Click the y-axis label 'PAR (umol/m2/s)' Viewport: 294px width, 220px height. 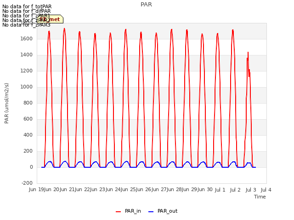coord(6,103)
